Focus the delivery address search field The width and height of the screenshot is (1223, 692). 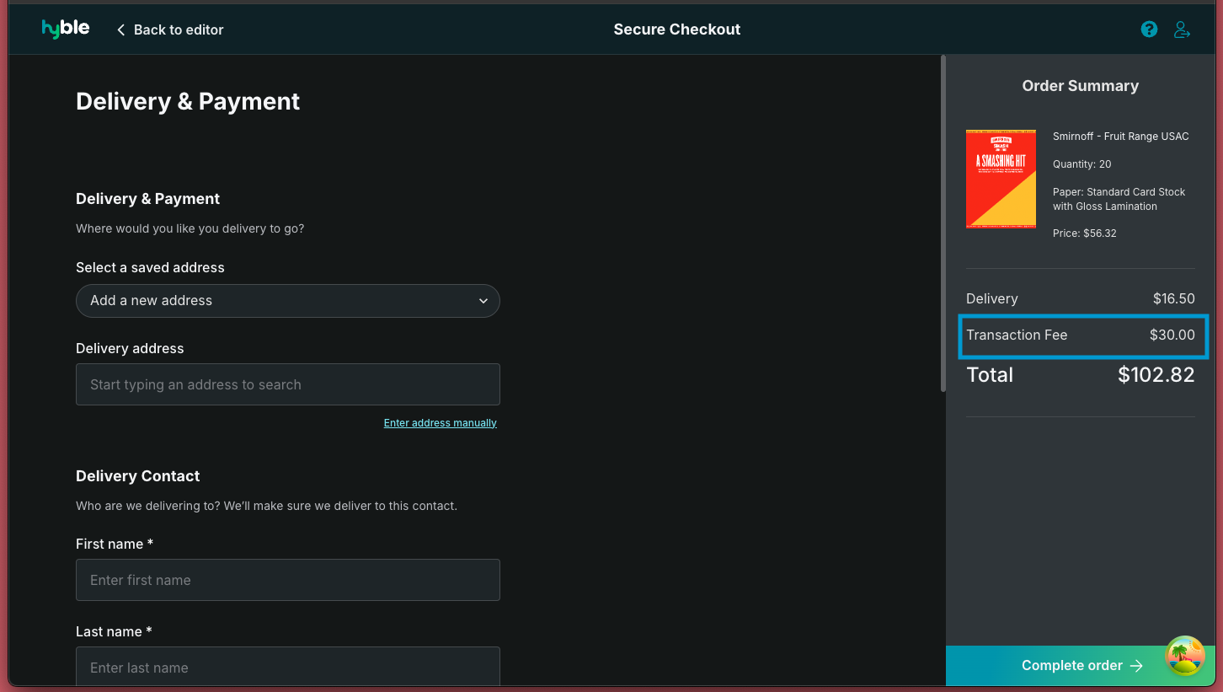tap(287, 384)
